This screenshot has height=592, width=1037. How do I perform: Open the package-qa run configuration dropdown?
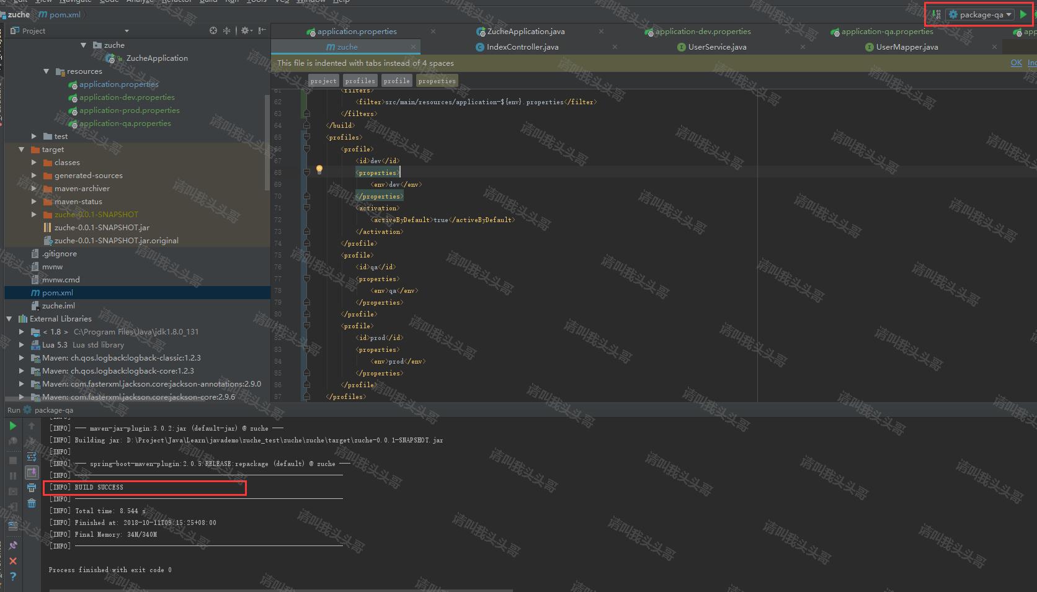pyautogui.click(x=981, y=14)
